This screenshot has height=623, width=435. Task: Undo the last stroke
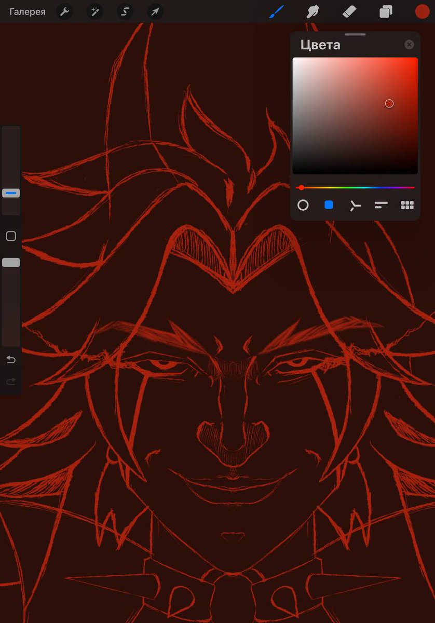pyautogui.click(x=11, y=360)
